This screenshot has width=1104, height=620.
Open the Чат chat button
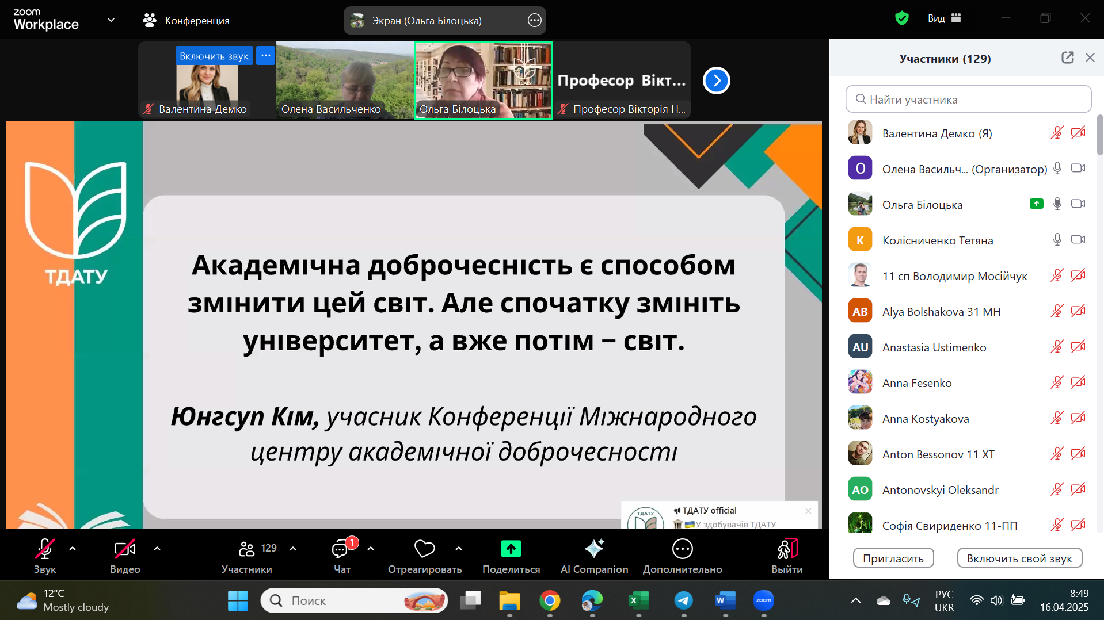tap(342, 556)
